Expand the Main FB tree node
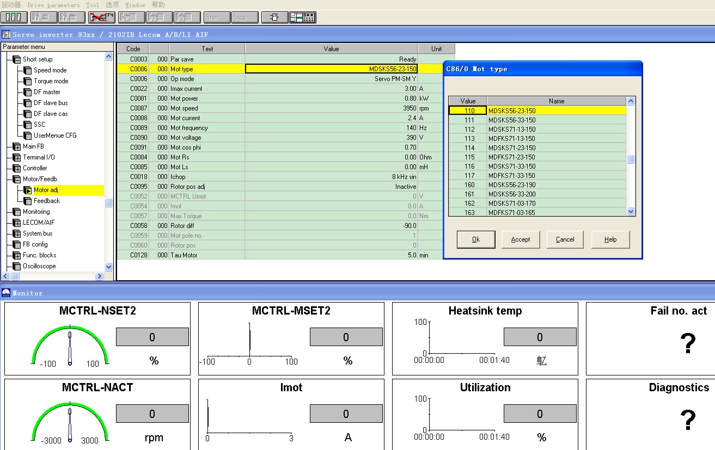This screenshot has width=715, height=450. tap(16, 146)
